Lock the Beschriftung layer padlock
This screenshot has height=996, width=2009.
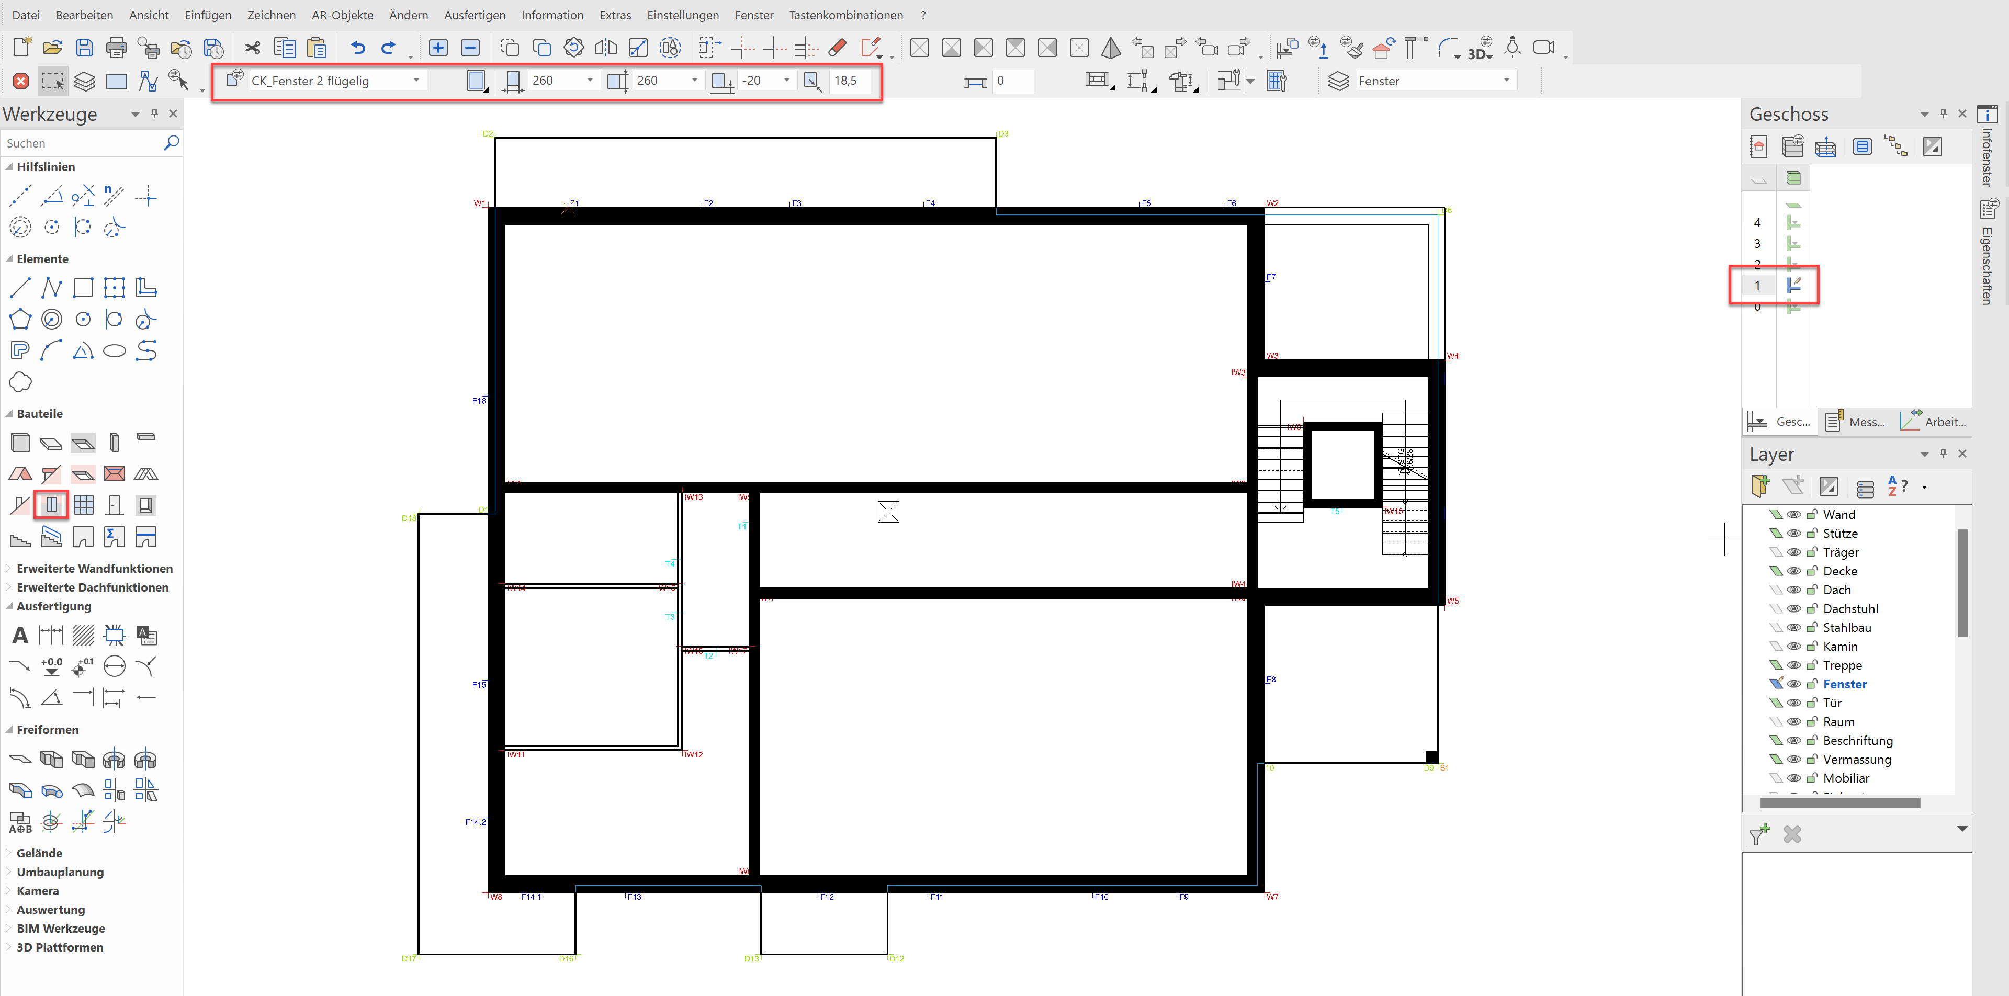1812,740
